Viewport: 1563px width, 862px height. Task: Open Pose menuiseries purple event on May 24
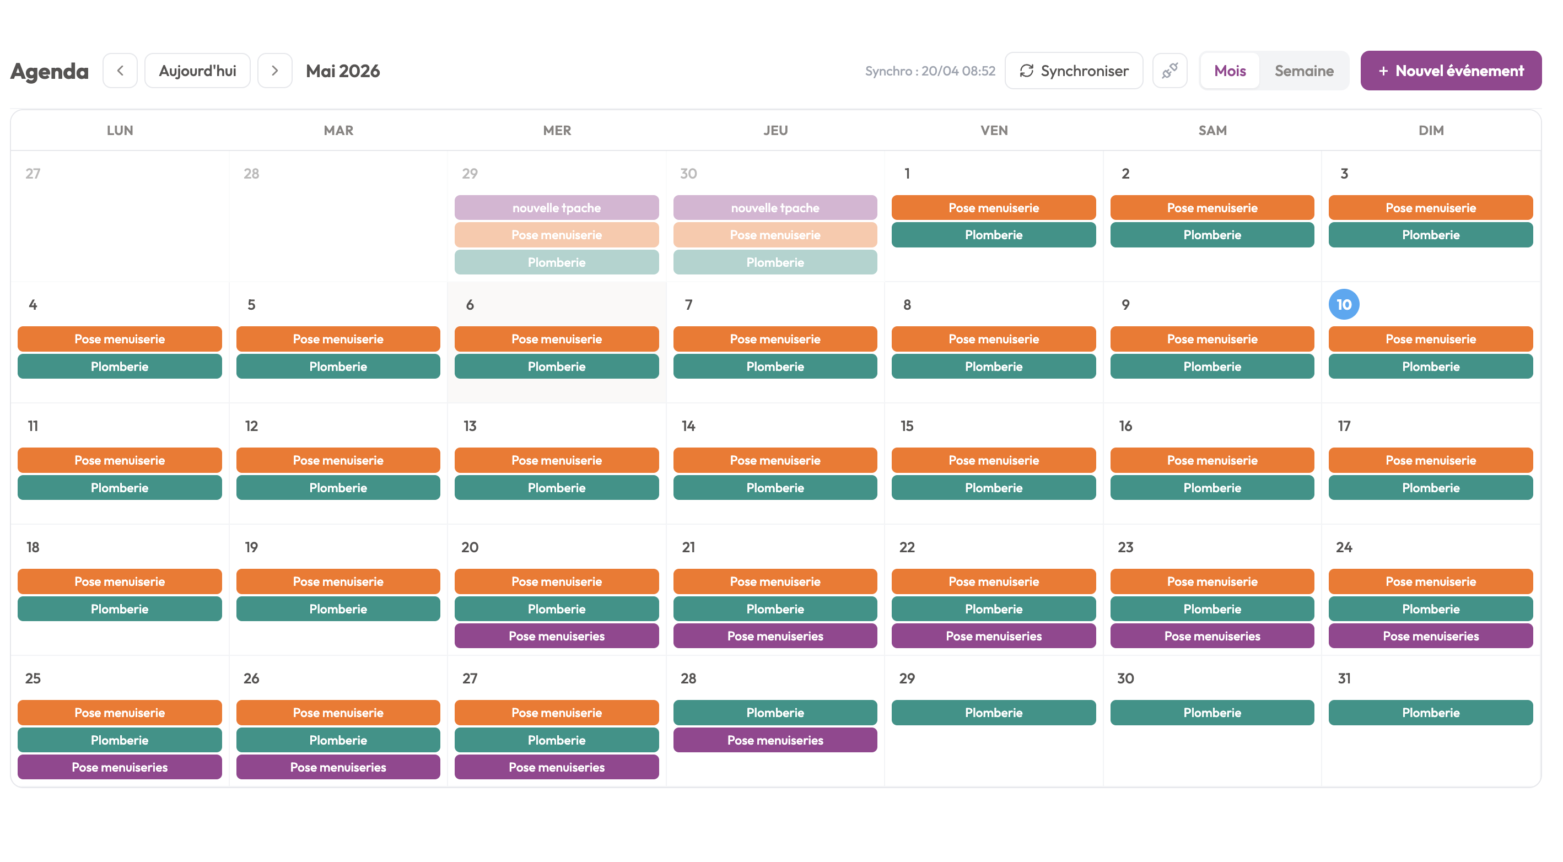[1431, 637]
